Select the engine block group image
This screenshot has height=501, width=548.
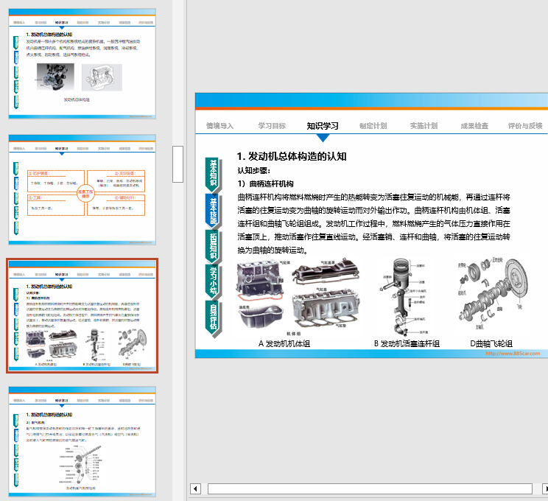click(x=298, y=298)
